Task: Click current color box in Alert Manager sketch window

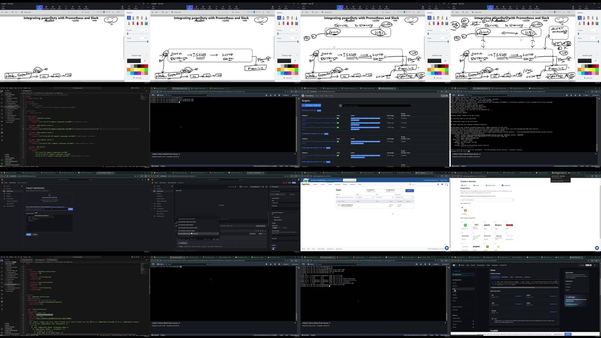Action: (x=585, y=60)
